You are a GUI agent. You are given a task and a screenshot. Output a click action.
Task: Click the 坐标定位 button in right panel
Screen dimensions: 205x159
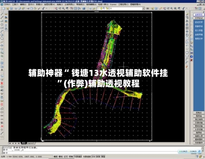199,15
